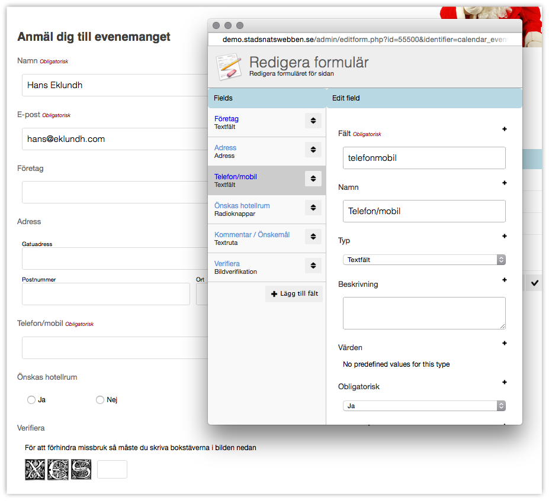Image resolution: width=549 pixels, height=501 pixels.
Task: Expand the Värden section plus icon
Action: click(505, 343)
